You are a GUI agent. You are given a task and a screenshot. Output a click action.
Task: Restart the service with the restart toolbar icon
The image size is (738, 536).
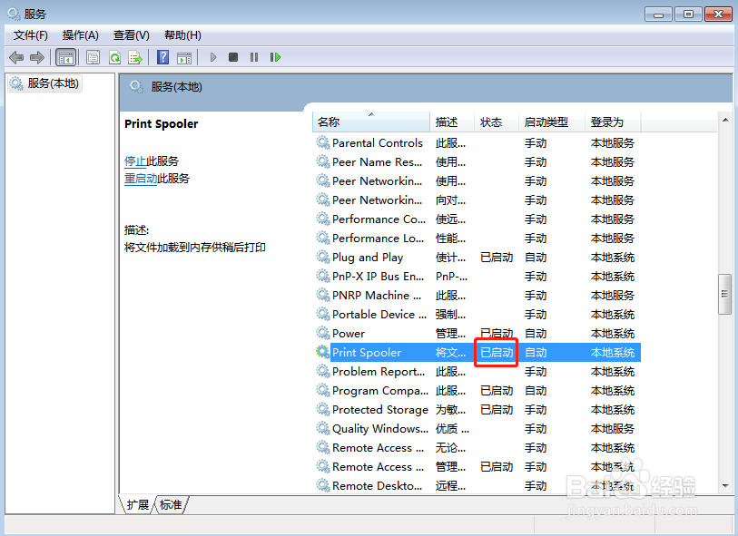pos(274,57)
